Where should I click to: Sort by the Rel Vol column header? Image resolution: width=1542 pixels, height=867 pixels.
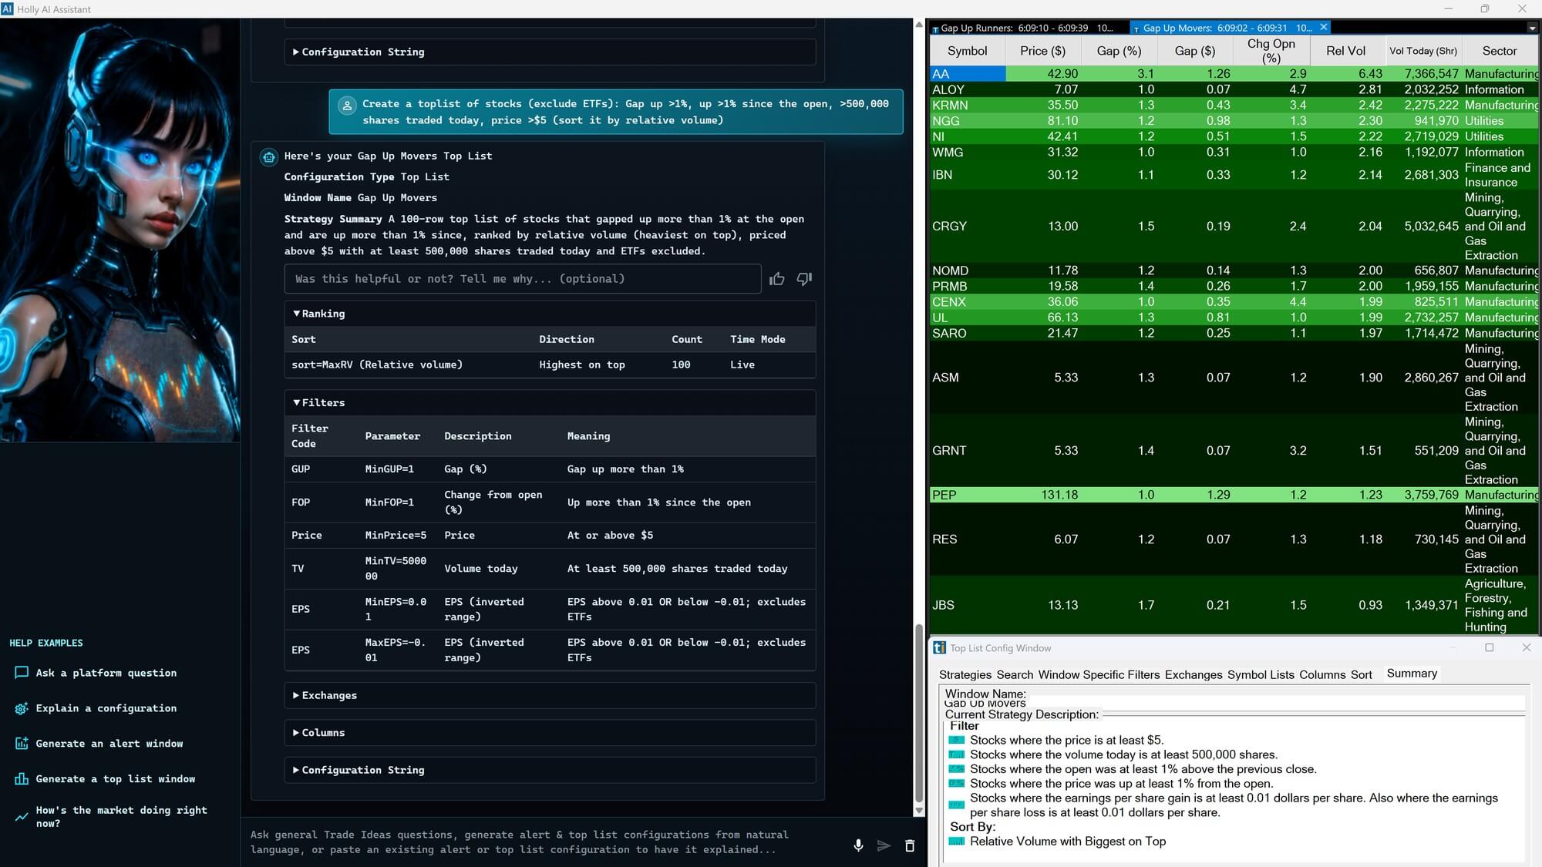pos(1345,51)
